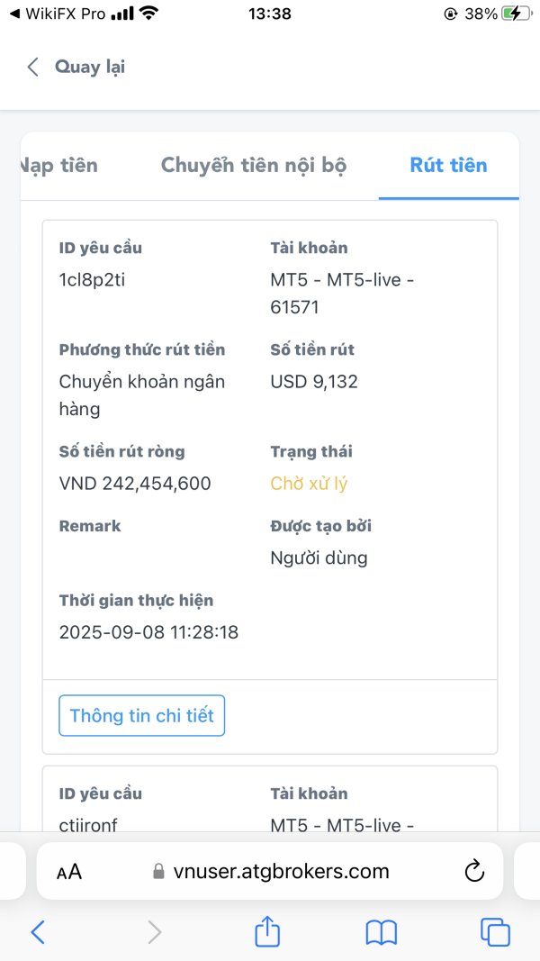
Task: Tap the Quay lại back link text
Action: click(x=90, y=67)
